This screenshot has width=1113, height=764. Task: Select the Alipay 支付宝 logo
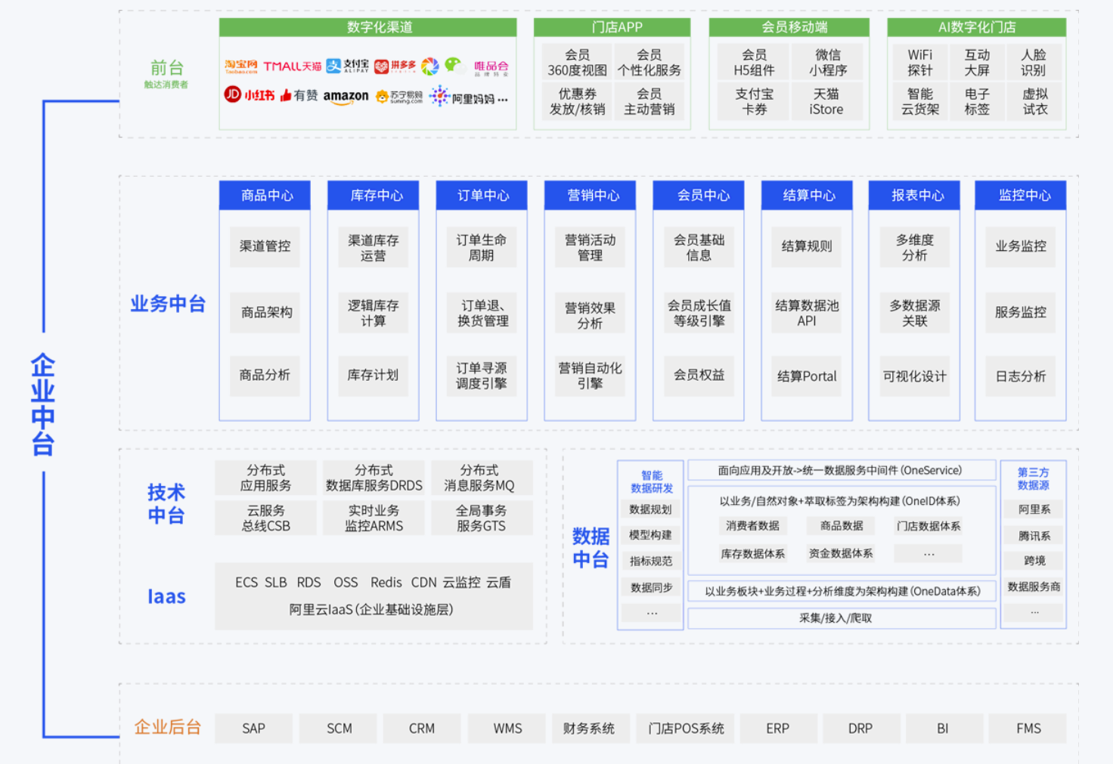[x=347, y=67]
